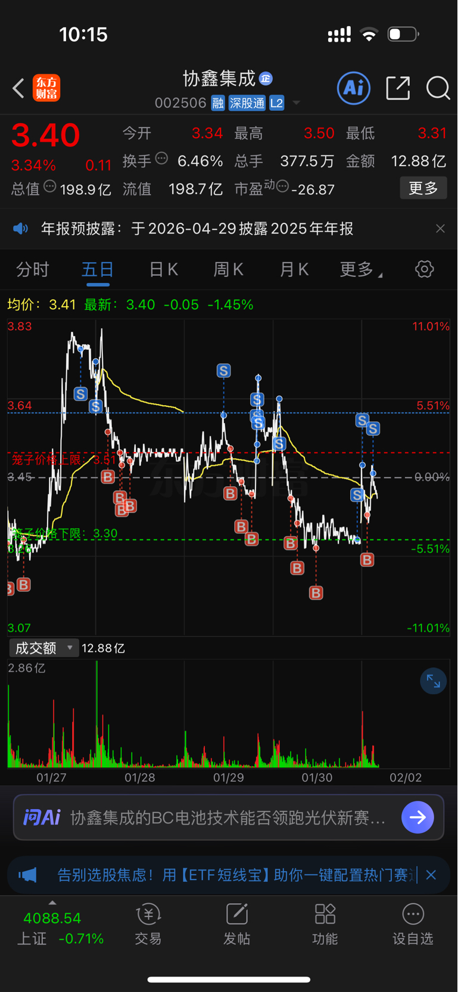Image resolution: width=458 pixels, height=992 pixels.
Task: Tap the L2 level badge
Action: (277, 103)
